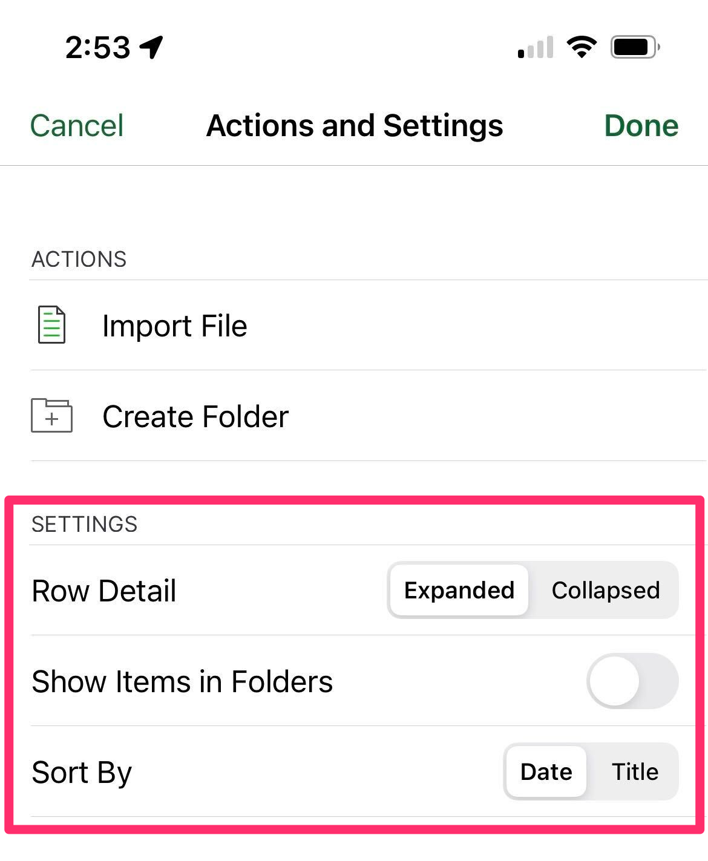Select the Import File action row
The image size is (708, 861).
[369, 326]
